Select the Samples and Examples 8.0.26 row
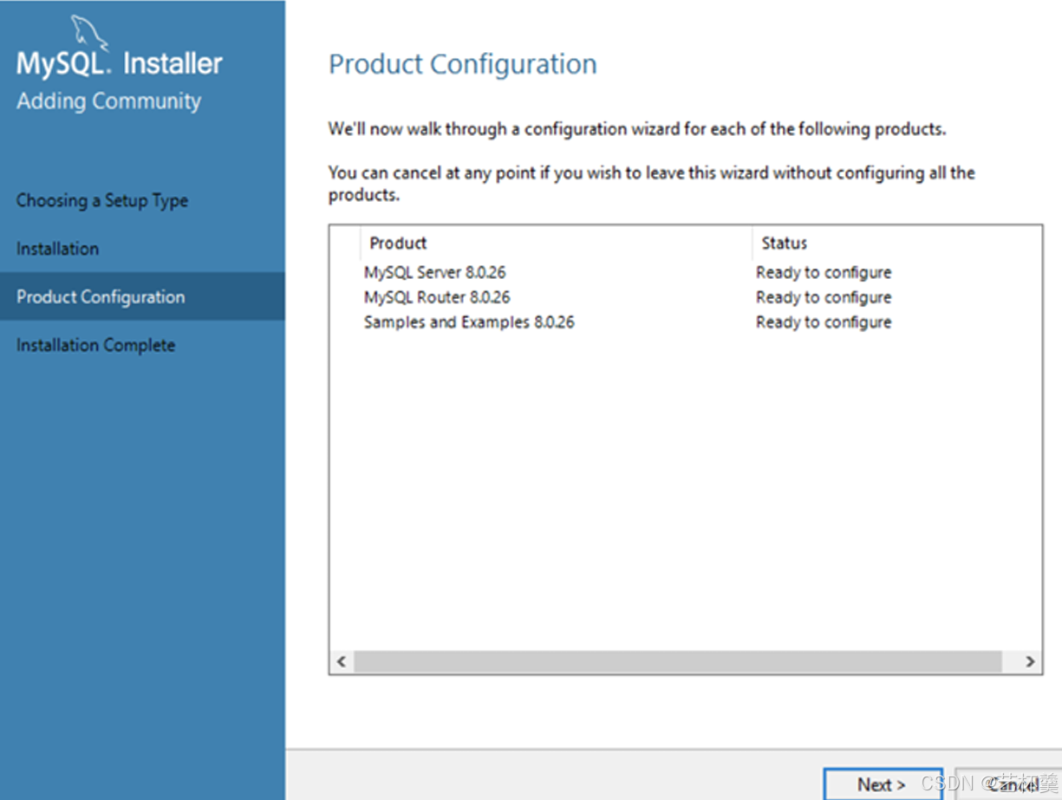Viewport: 1062px width, 800px height. coord(685,322)
